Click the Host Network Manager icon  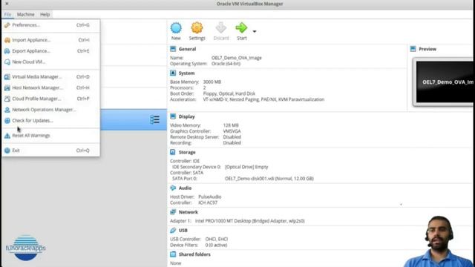click(7, 88)
